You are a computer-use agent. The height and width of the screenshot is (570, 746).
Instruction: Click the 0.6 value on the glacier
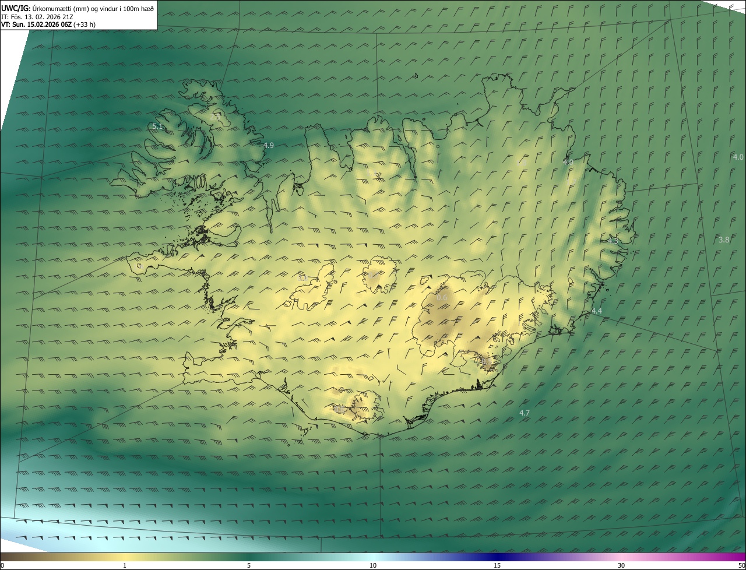(442, 298)
